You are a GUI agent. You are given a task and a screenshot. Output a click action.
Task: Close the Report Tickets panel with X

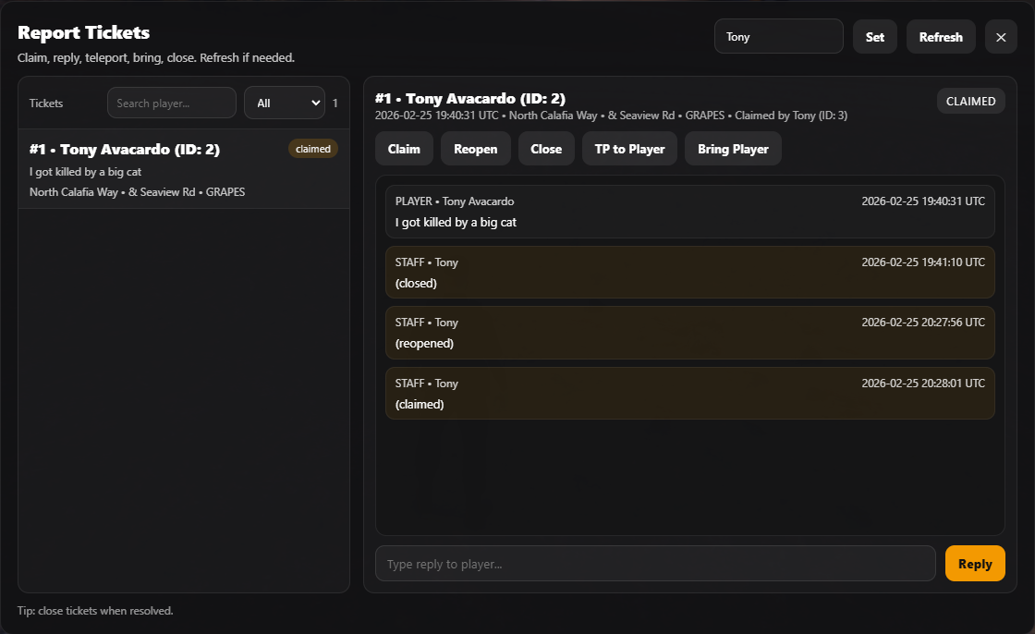tap(1001, 37)
